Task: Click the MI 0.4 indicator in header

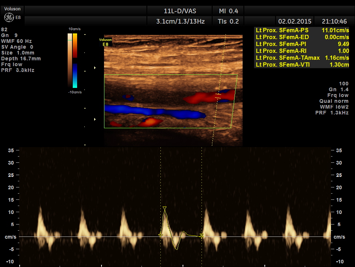Action: [x=228, y=11]
